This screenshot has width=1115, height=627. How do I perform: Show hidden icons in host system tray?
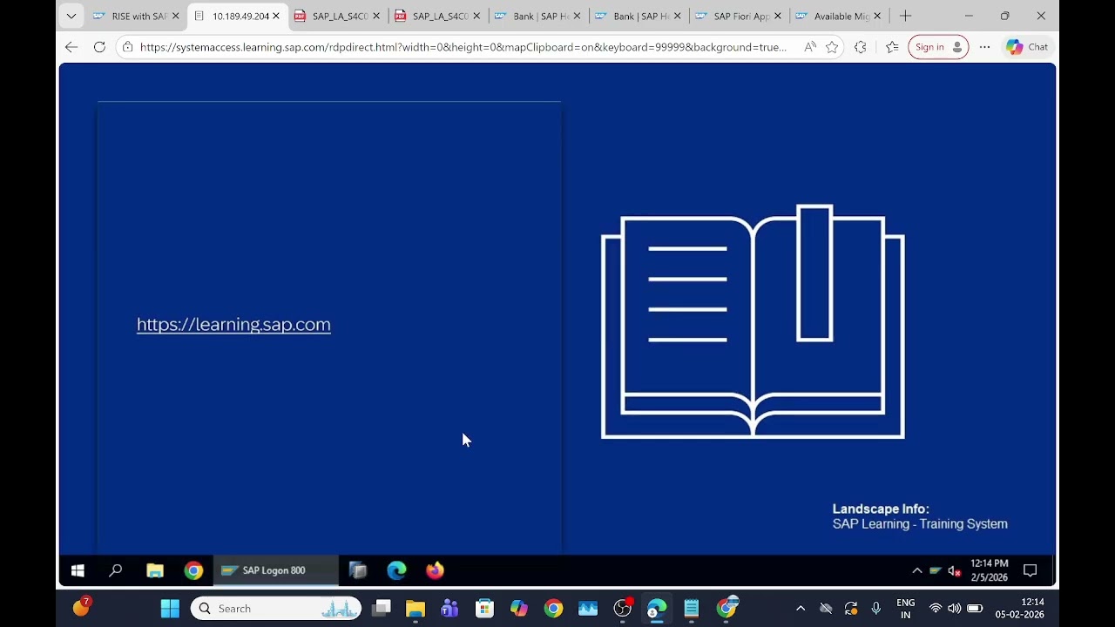801,608
